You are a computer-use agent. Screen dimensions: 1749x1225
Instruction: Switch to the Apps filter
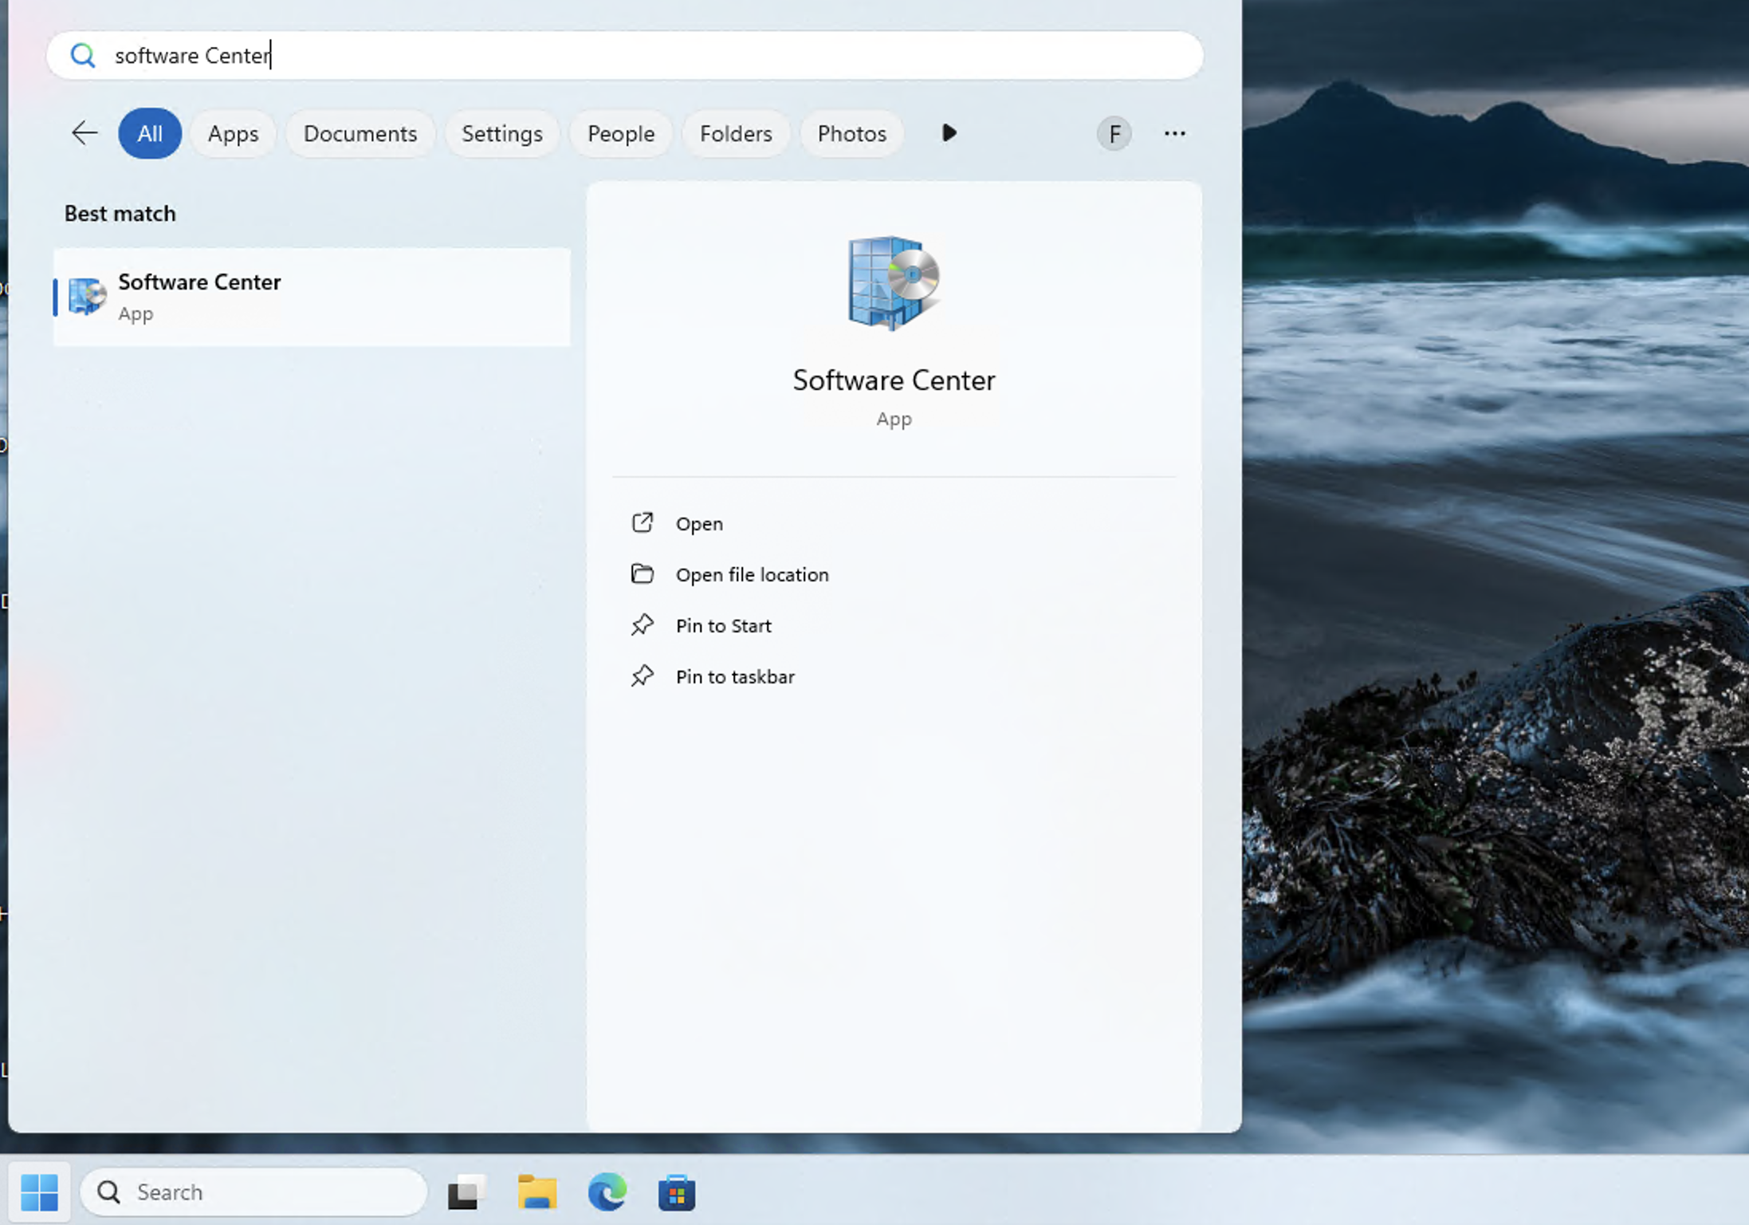coord(233,133)
